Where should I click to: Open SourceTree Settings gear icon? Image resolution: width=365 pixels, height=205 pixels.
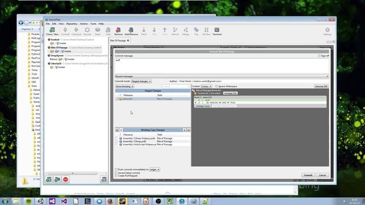click(x=327, y=31)
